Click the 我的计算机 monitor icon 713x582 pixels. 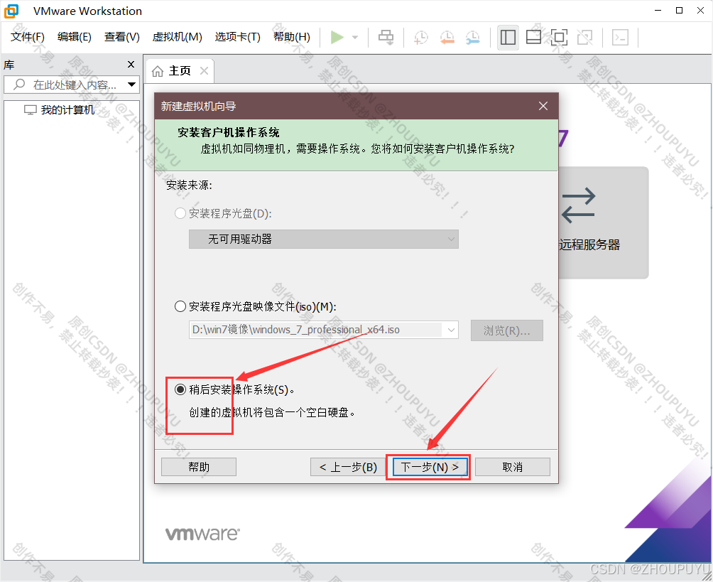point(30,110)
